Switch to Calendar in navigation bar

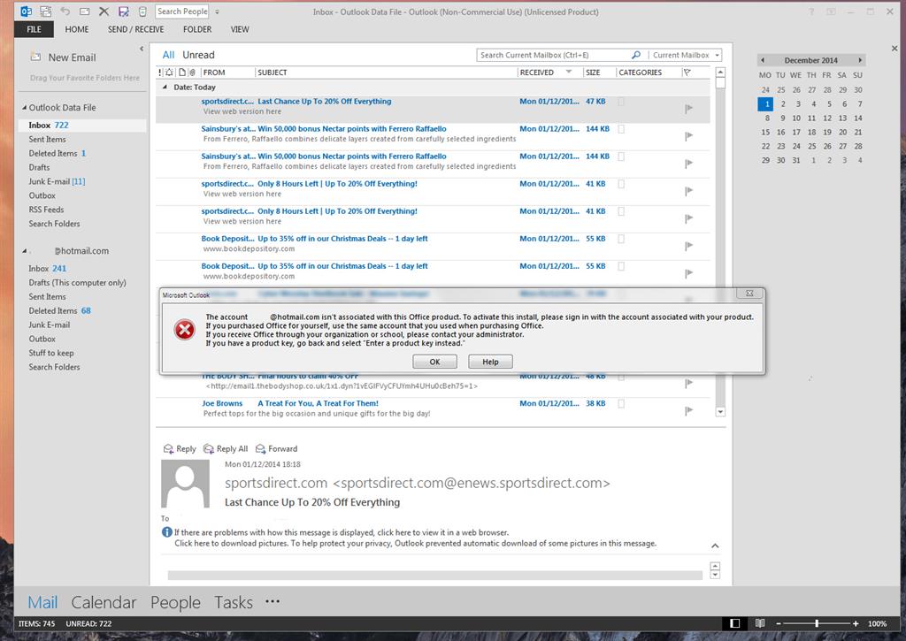coord(104,602)
